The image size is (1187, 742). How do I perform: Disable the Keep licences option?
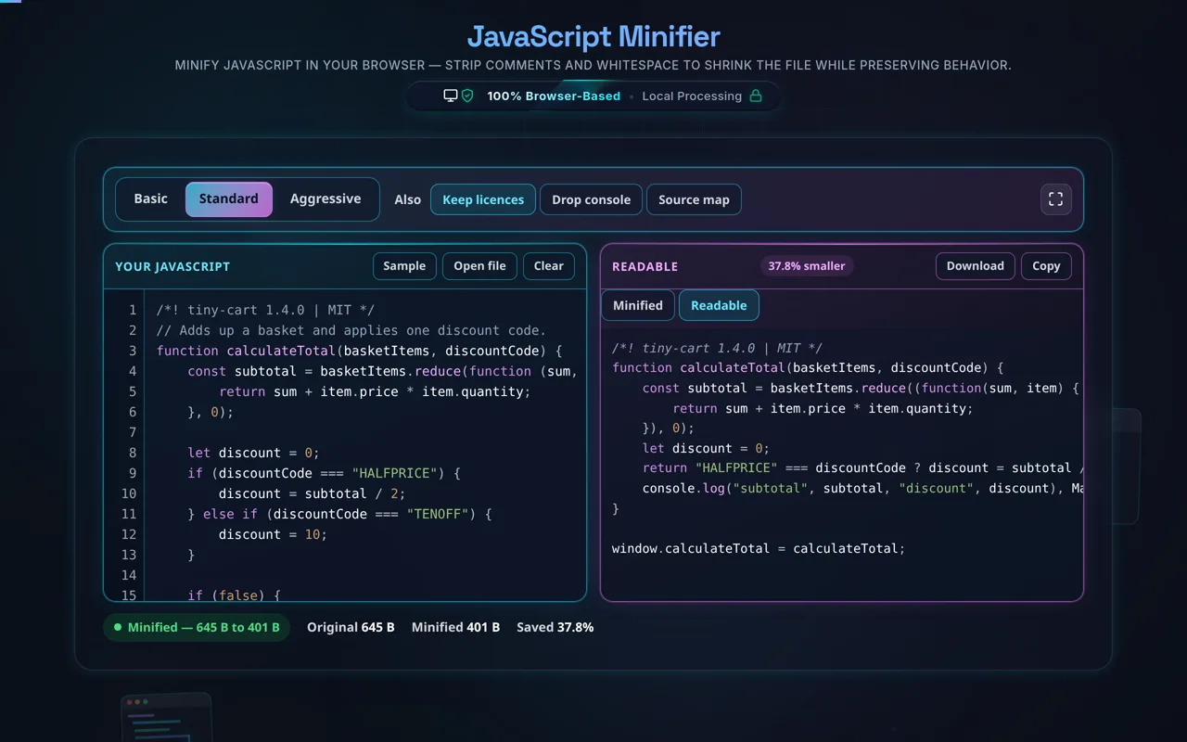coord(483,199)
